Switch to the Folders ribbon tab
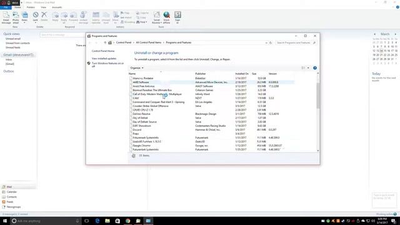 coord(31,7)
